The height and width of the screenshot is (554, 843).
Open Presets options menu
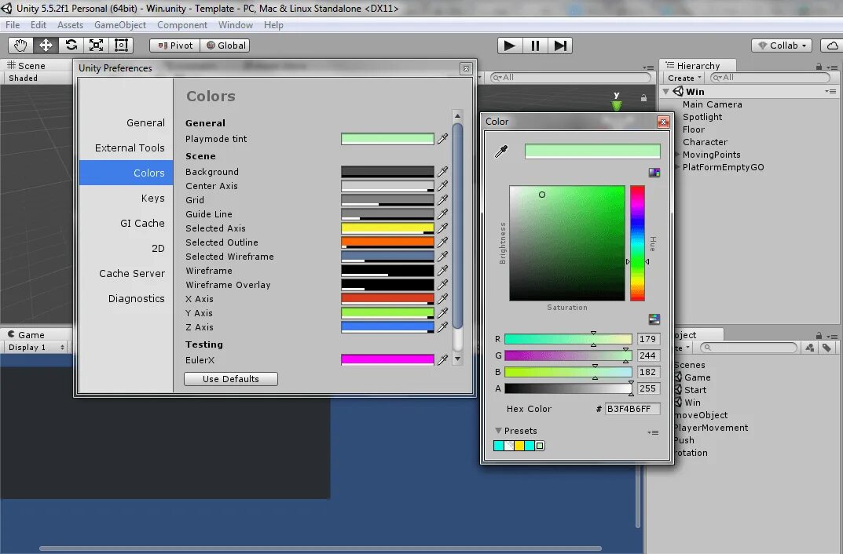[653, 432]
